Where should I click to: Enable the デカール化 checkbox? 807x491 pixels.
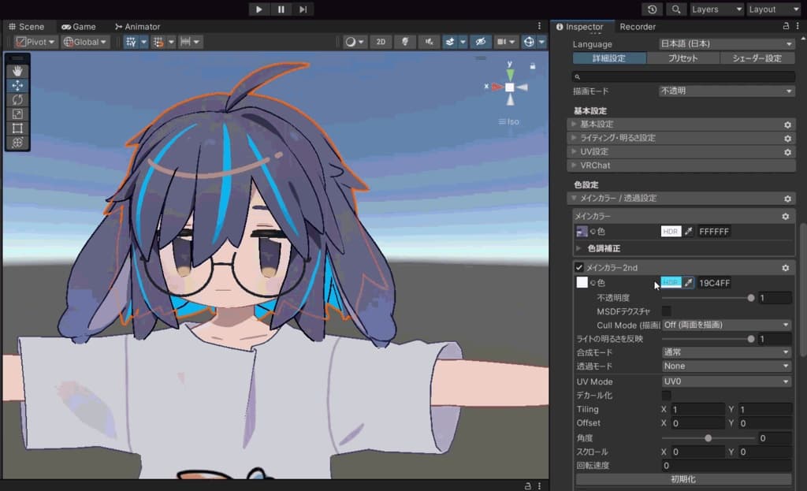(x=666, y=395)
